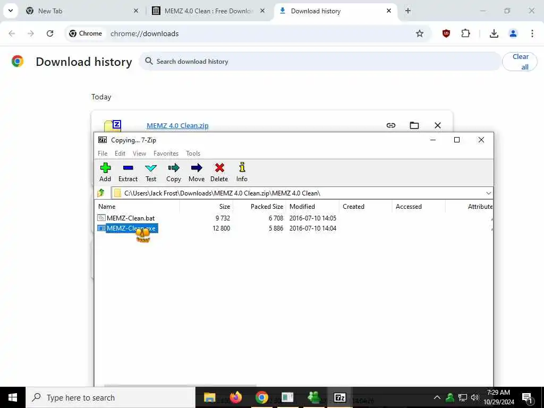Open the Chrome tab search dropdown
Screen dimensions: 544x408
11,11
